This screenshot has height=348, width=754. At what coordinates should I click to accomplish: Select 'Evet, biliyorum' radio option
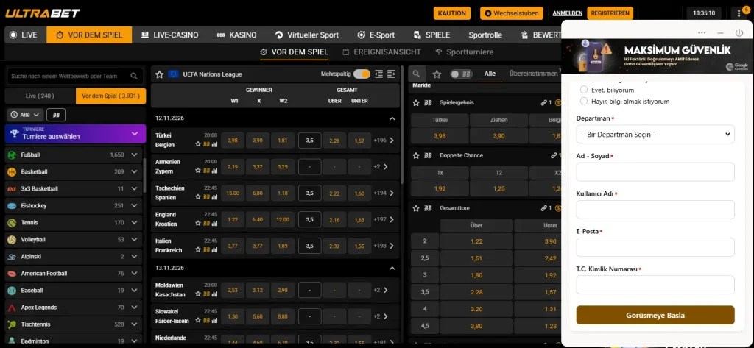pyautogui.click(x=584, y=90)
